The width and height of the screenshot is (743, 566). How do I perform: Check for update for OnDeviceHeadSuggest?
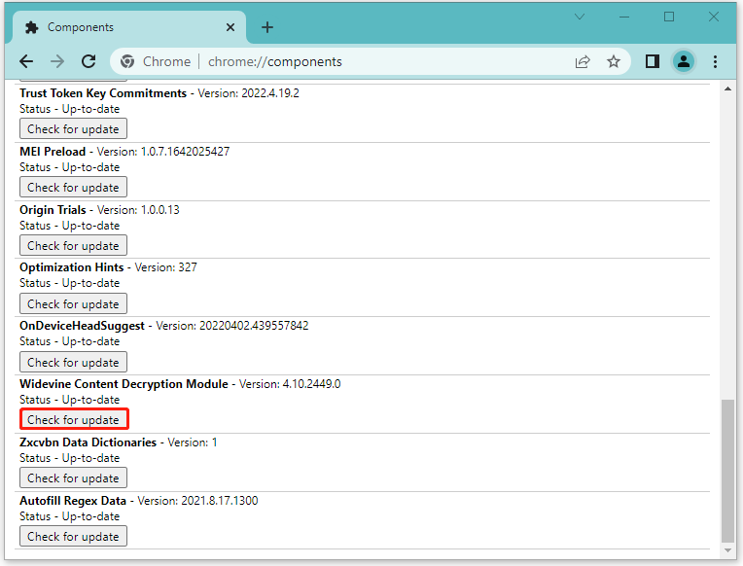point(74,362)
